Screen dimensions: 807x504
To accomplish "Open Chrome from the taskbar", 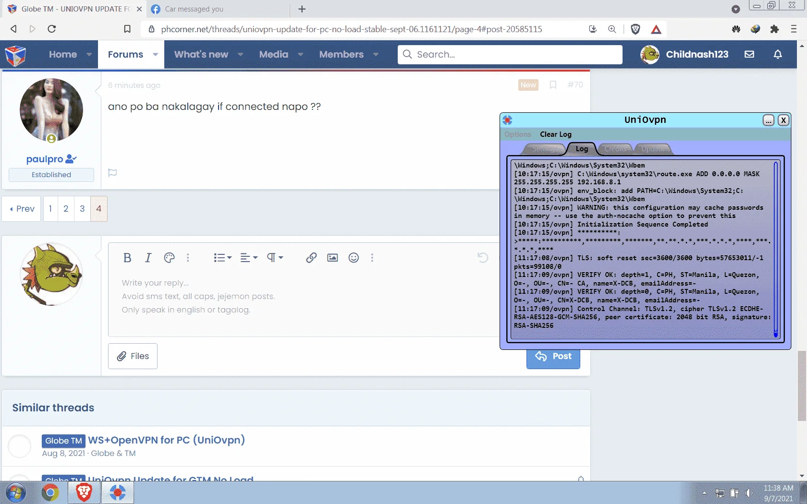I will [x=50, y=492].
